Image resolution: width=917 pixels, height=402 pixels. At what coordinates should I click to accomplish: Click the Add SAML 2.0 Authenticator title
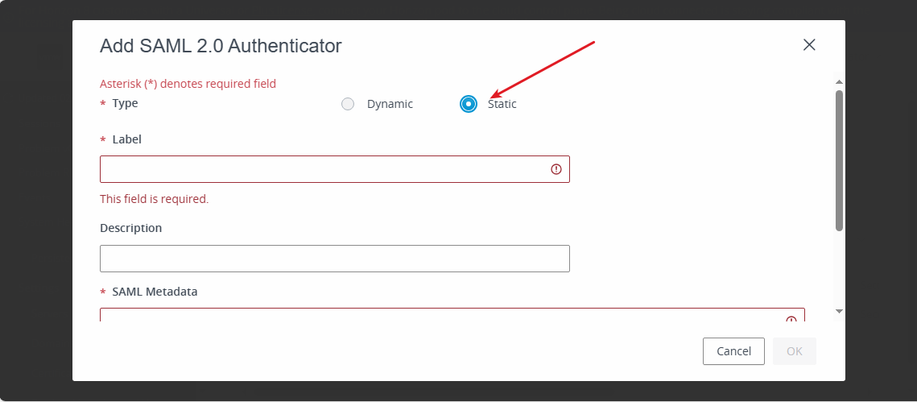[x=221, y=46]
